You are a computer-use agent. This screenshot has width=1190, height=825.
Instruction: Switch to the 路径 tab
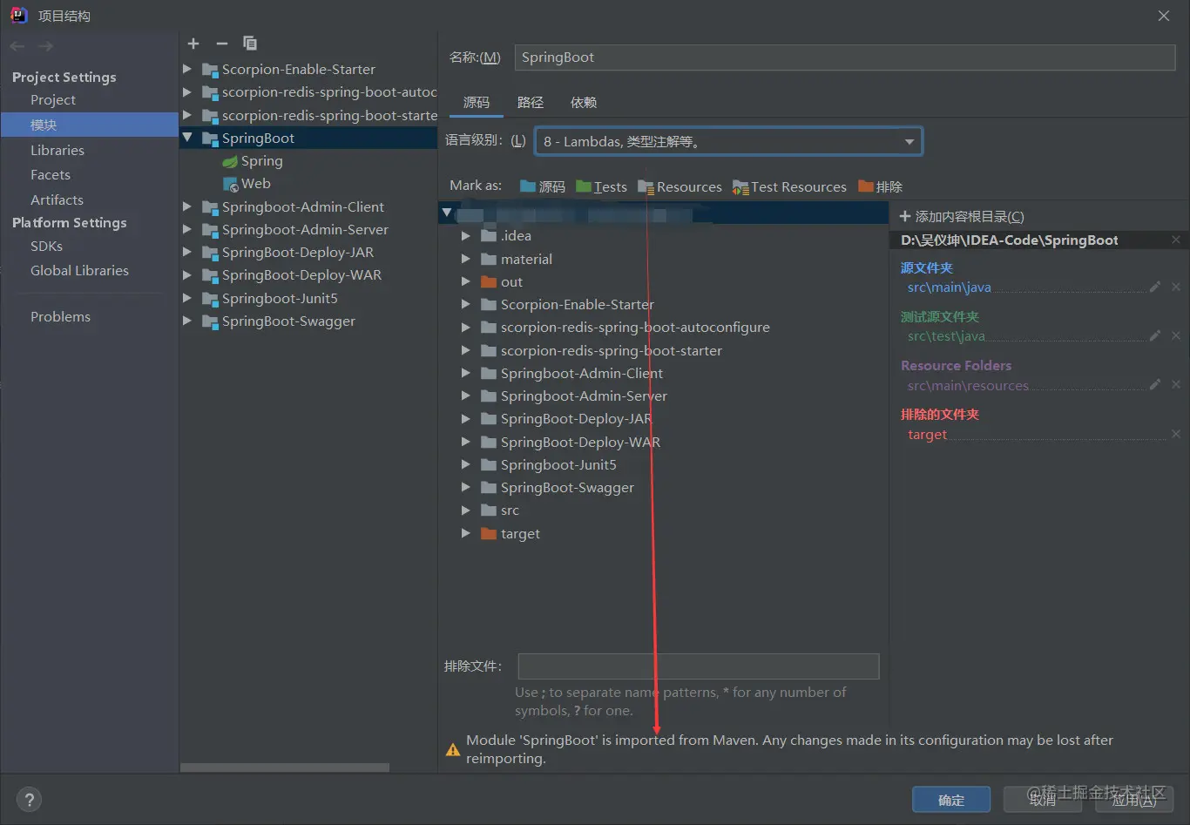click(531, 102)
